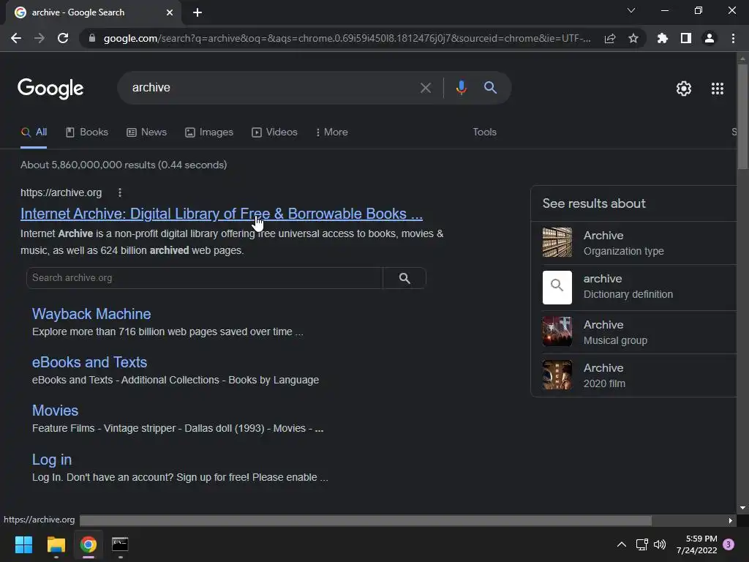The height and width of the screenshot is (562, 749).
Task: Open eBooks and Texts sitelink
Action: tap(89, 362)
